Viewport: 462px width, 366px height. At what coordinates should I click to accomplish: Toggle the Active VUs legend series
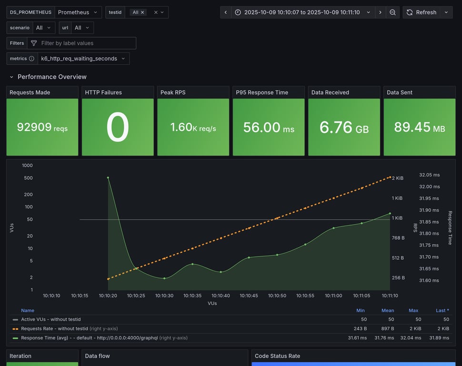click(x=50, y=319)
